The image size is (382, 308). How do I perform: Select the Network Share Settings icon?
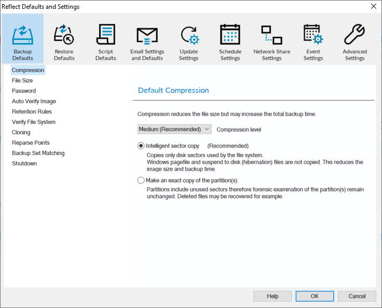(x=271, y=35)
